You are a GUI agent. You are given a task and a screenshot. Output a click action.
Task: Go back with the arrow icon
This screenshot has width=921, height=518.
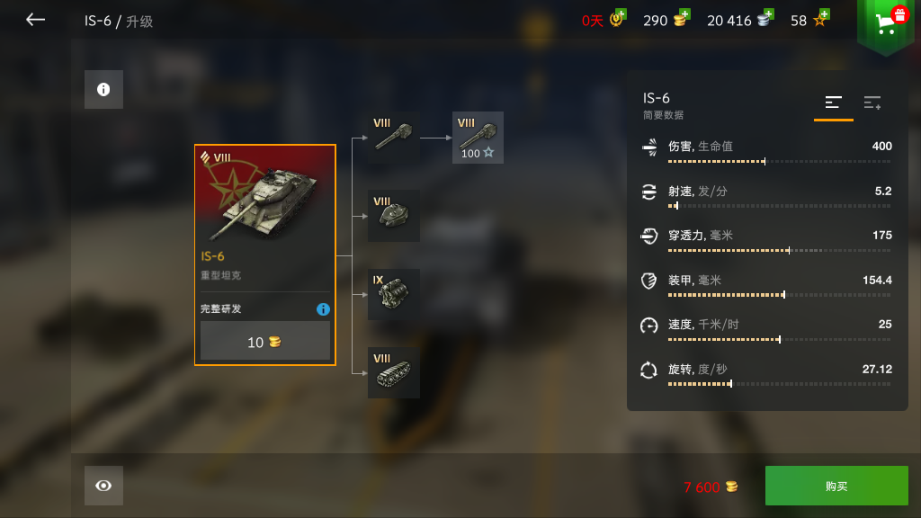(35, 20)
